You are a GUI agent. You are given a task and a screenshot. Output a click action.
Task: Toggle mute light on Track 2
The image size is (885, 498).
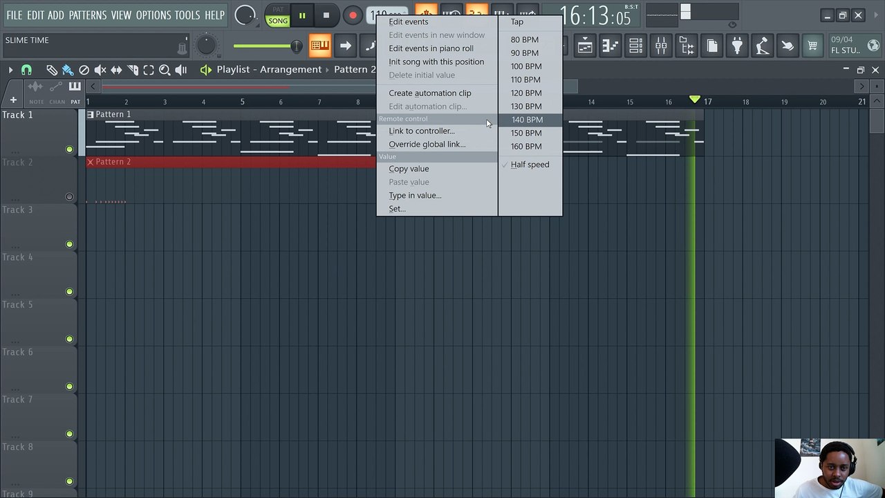tap(69, 197)
